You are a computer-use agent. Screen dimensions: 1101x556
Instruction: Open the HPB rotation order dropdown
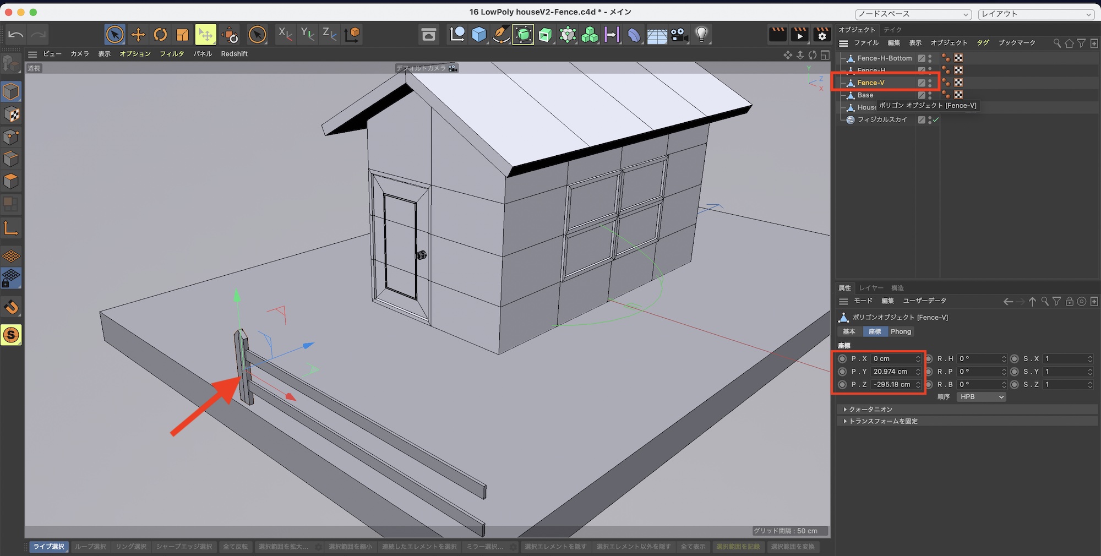pos(981,397)
